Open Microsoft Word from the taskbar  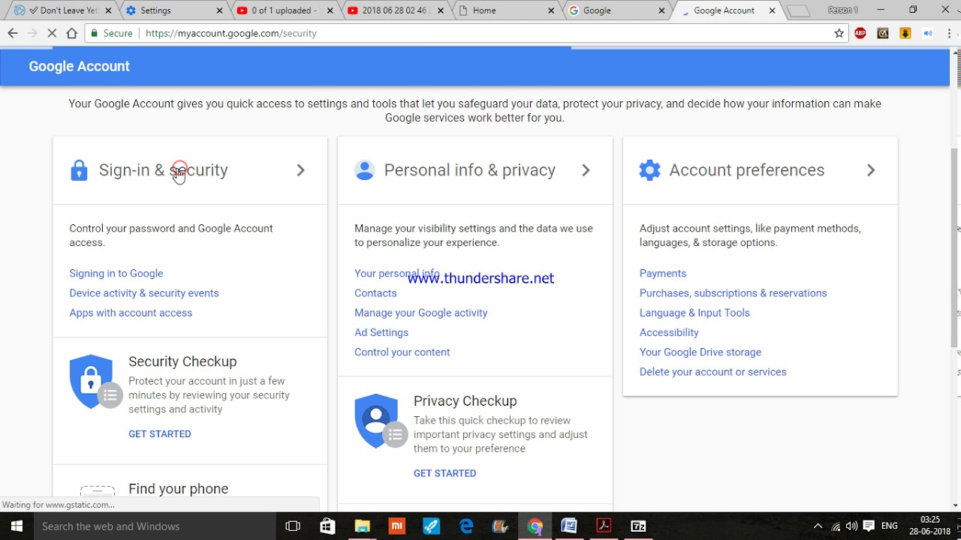click(x=569, y=526)
